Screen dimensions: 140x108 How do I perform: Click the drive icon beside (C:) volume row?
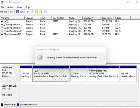click(2, 21)
